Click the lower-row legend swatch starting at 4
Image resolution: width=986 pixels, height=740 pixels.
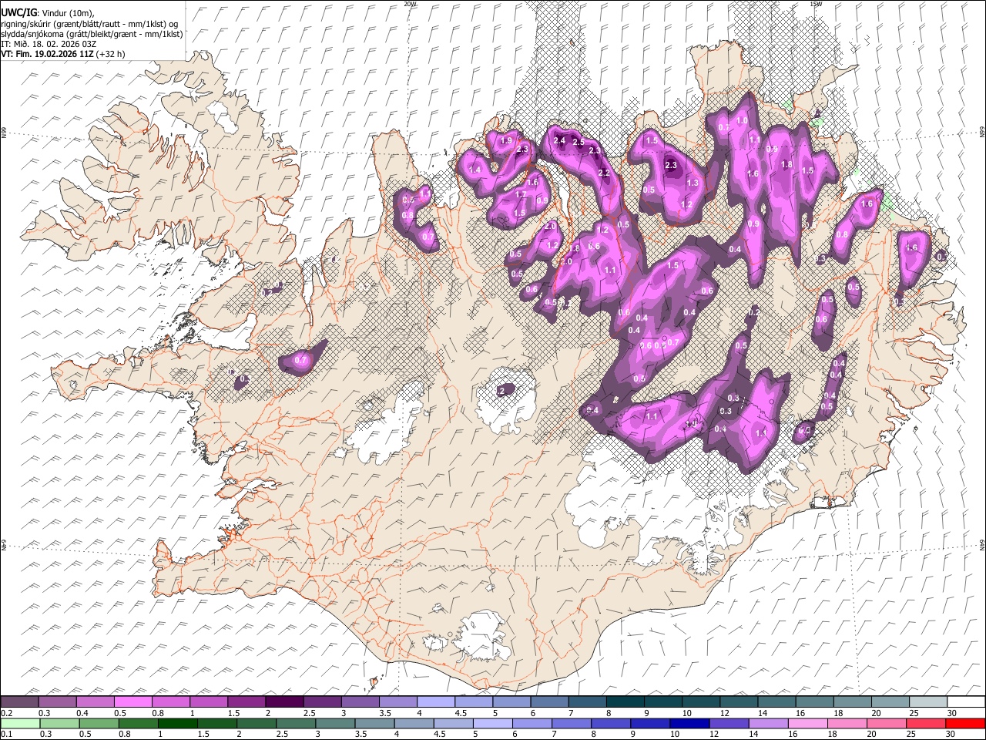(x=413, y=723)
